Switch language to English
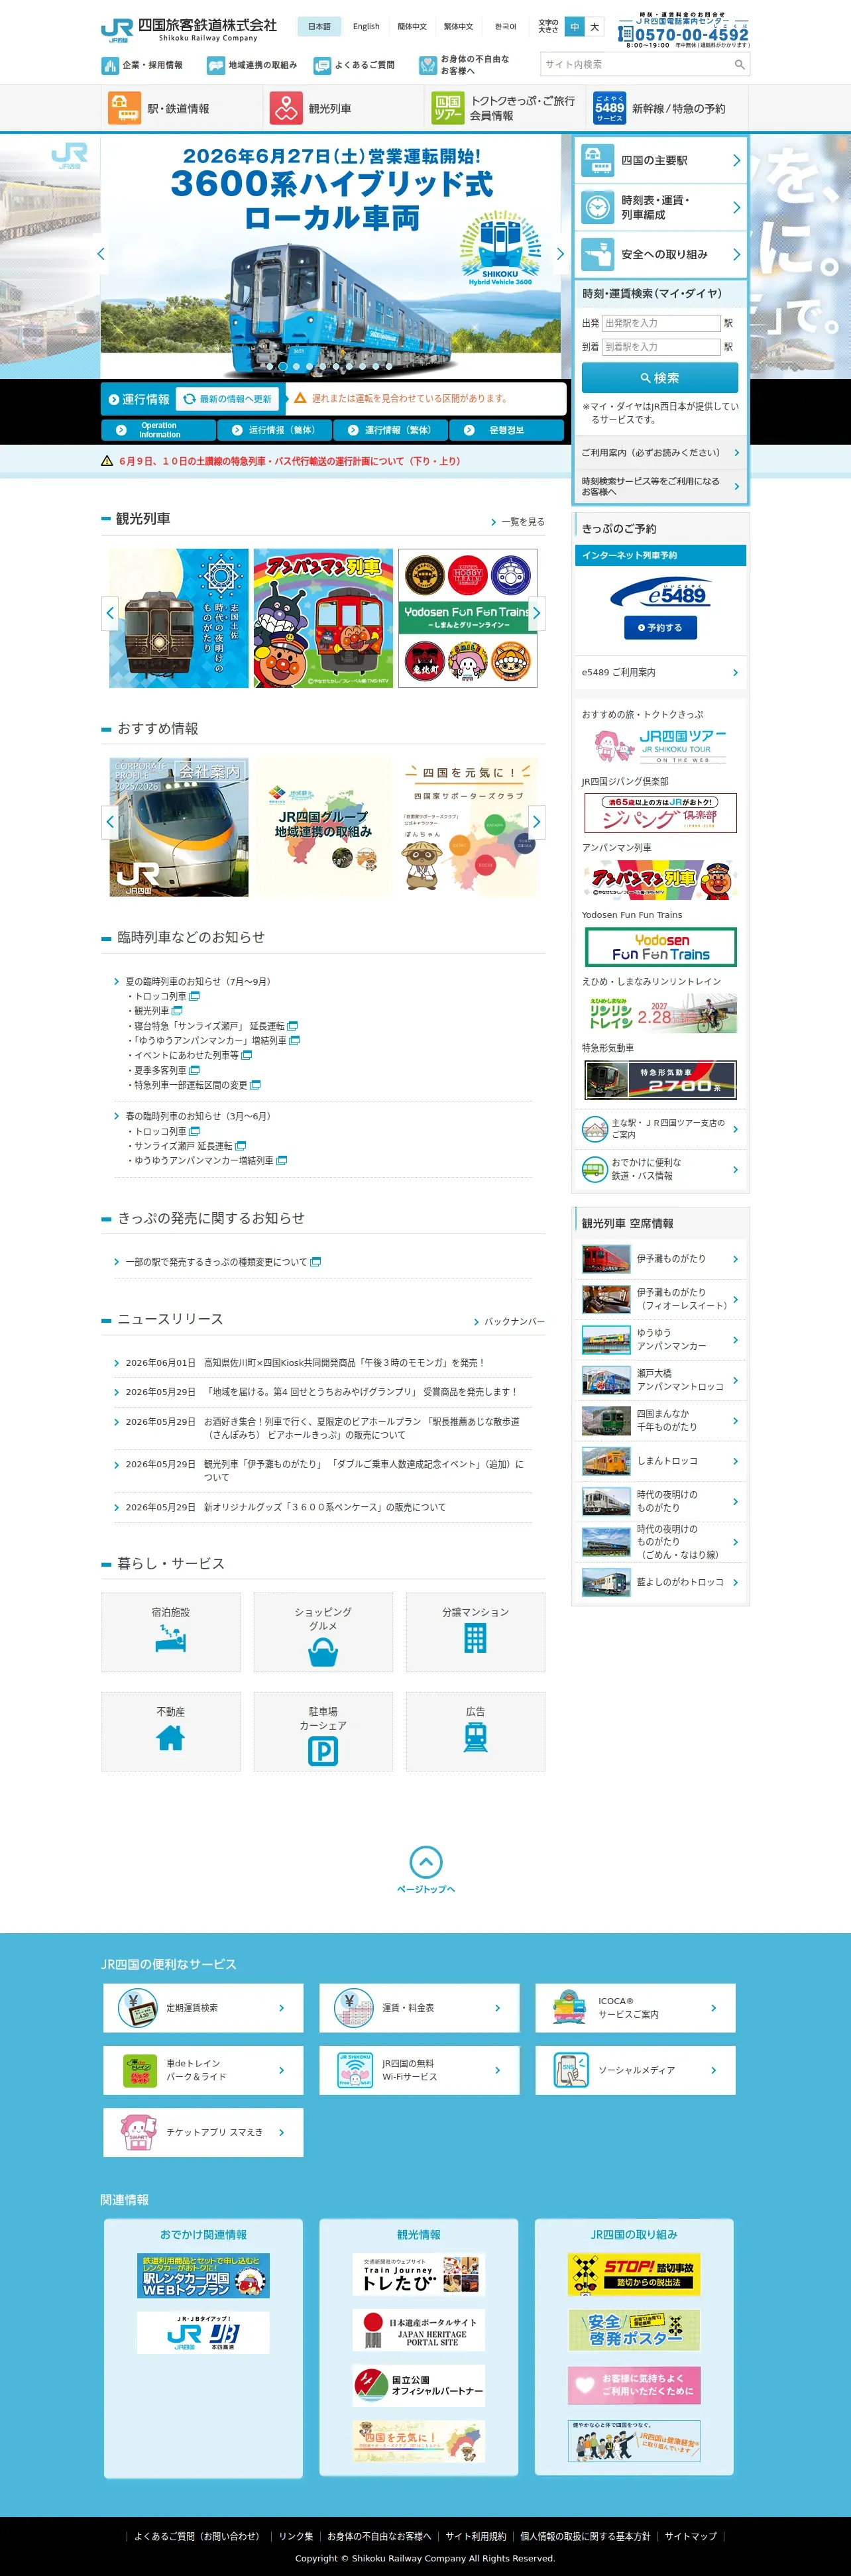 point(366,27)
